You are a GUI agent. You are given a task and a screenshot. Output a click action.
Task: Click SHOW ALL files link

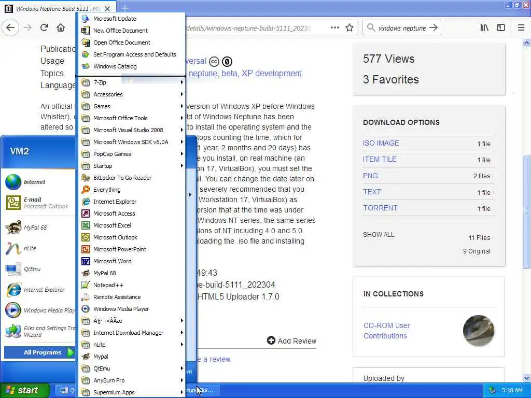(x=379, y=235)
